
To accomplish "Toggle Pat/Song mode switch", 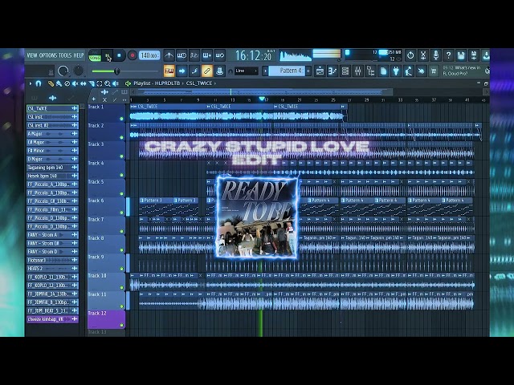I will click(95, 55).
